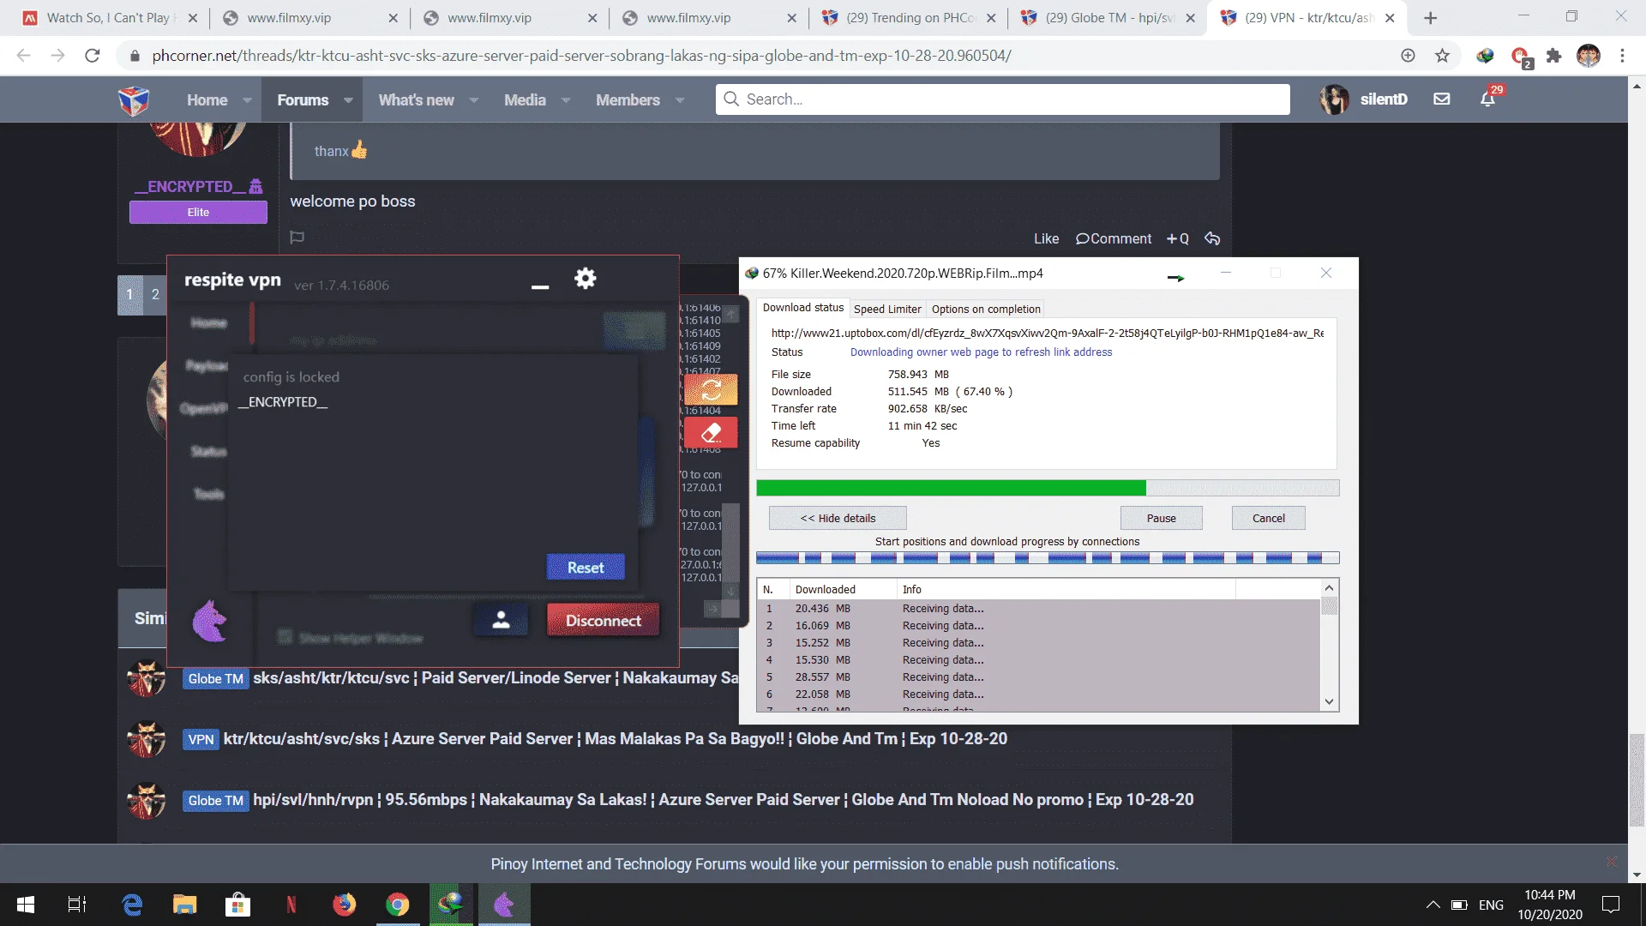
Task: Click the Elite user badge
Action: tap(198, 212)
